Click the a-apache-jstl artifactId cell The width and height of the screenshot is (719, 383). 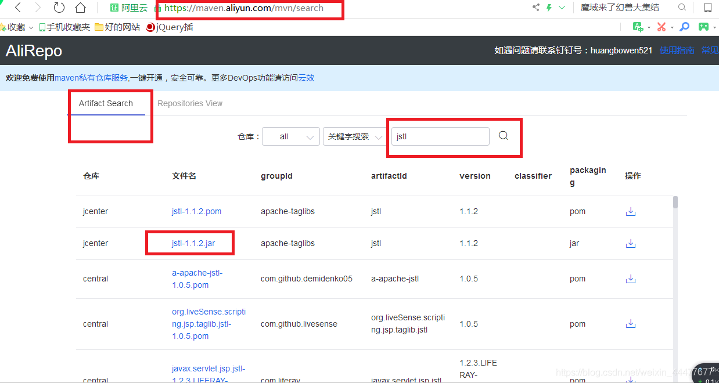click(x=395, y=279)
